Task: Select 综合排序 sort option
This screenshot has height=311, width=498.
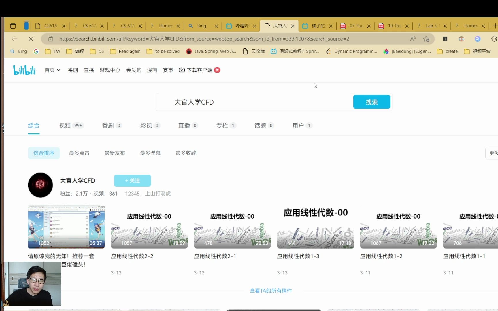Action: 44,153
